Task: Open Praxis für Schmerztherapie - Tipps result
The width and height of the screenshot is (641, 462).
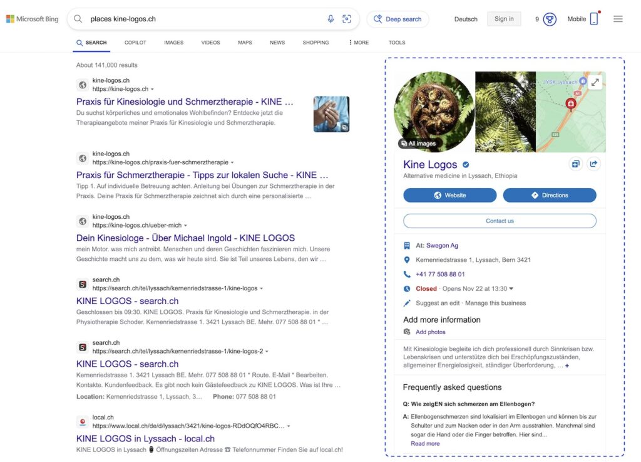Action: point(202,175)
